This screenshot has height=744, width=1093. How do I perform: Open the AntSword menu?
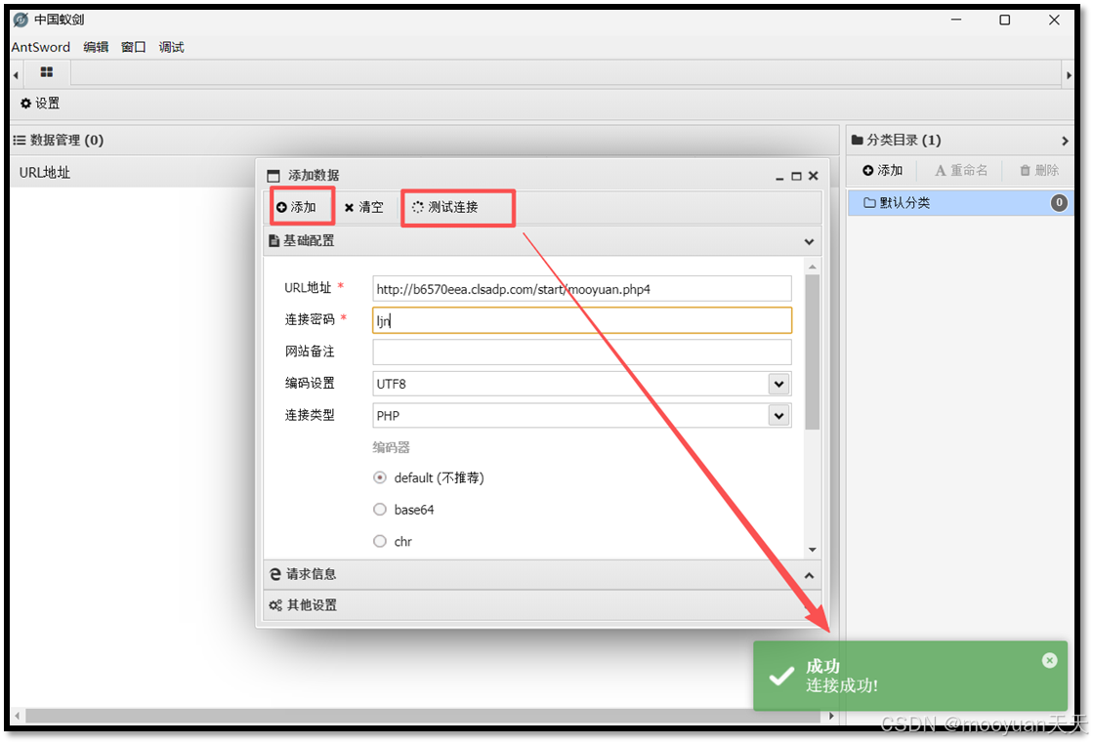click(40, 48)
